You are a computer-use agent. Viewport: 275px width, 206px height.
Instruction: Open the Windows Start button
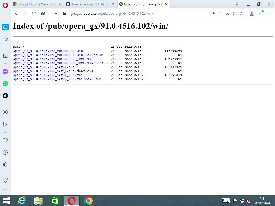(x=7, y=201)
